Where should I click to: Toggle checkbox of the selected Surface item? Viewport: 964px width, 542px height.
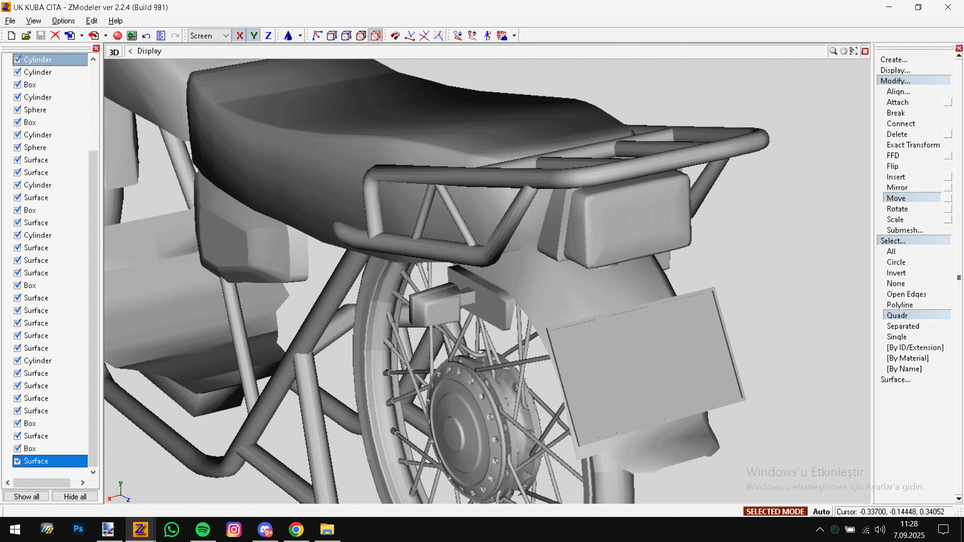tap(18, 461)
